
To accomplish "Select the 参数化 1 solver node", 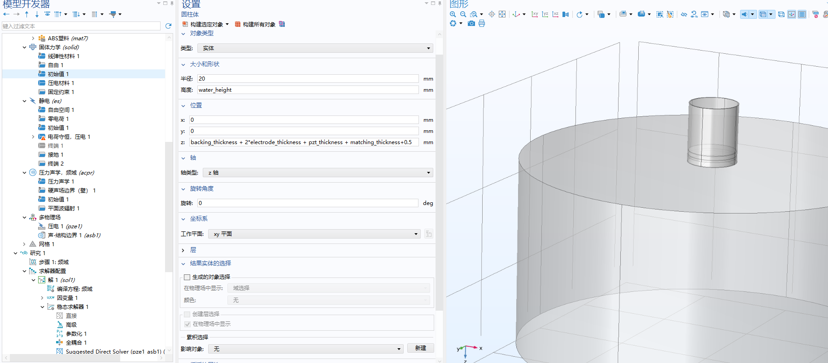I will pos(76,333).
